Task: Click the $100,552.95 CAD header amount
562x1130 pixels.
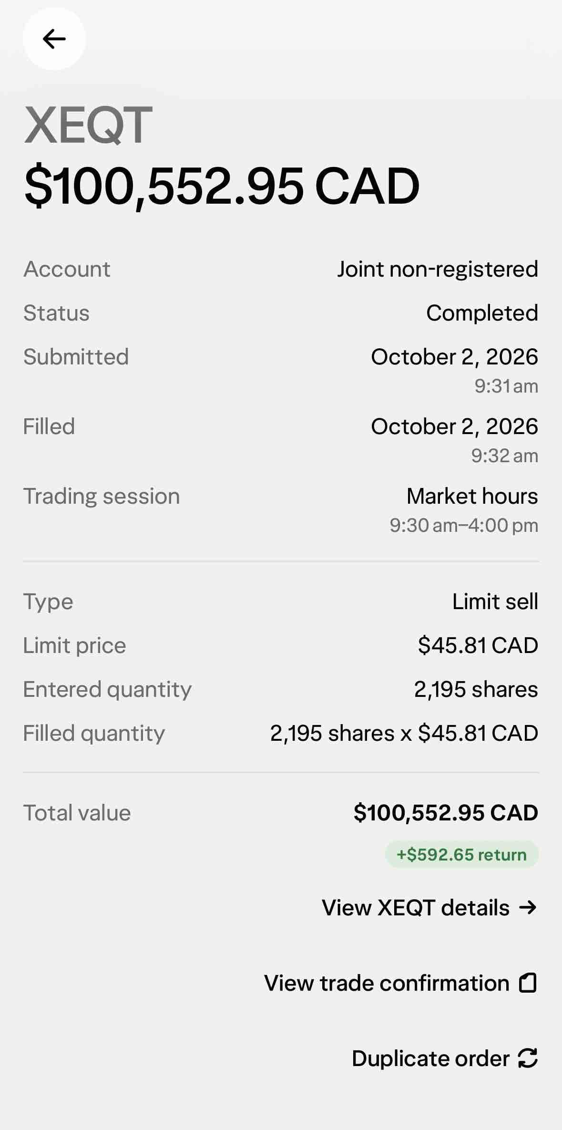Action: click(x=222, y=186)
